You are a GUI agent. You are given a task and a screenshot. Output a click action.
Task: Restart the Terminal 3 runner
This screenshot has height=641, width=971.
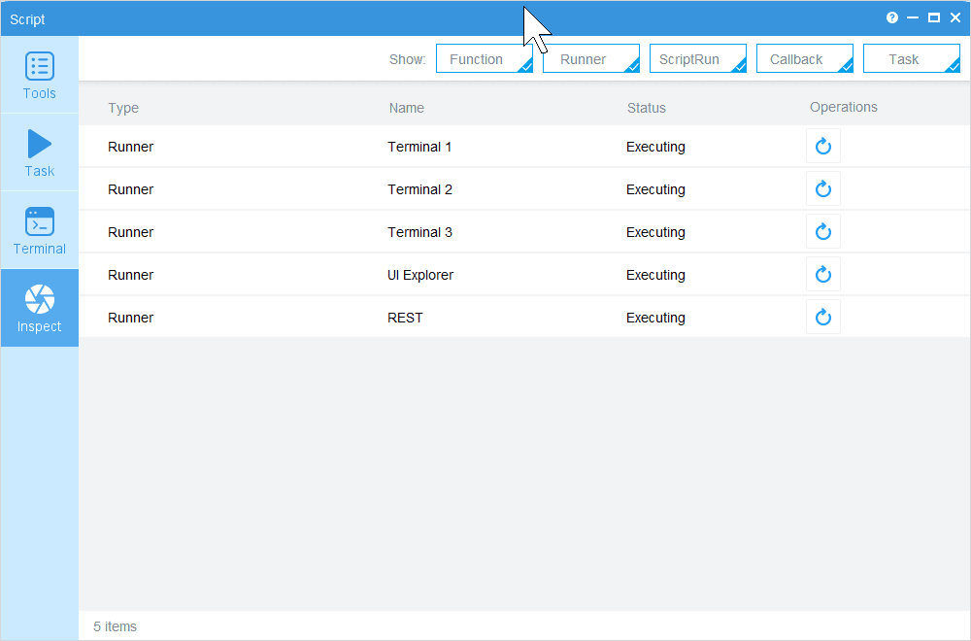823,231
